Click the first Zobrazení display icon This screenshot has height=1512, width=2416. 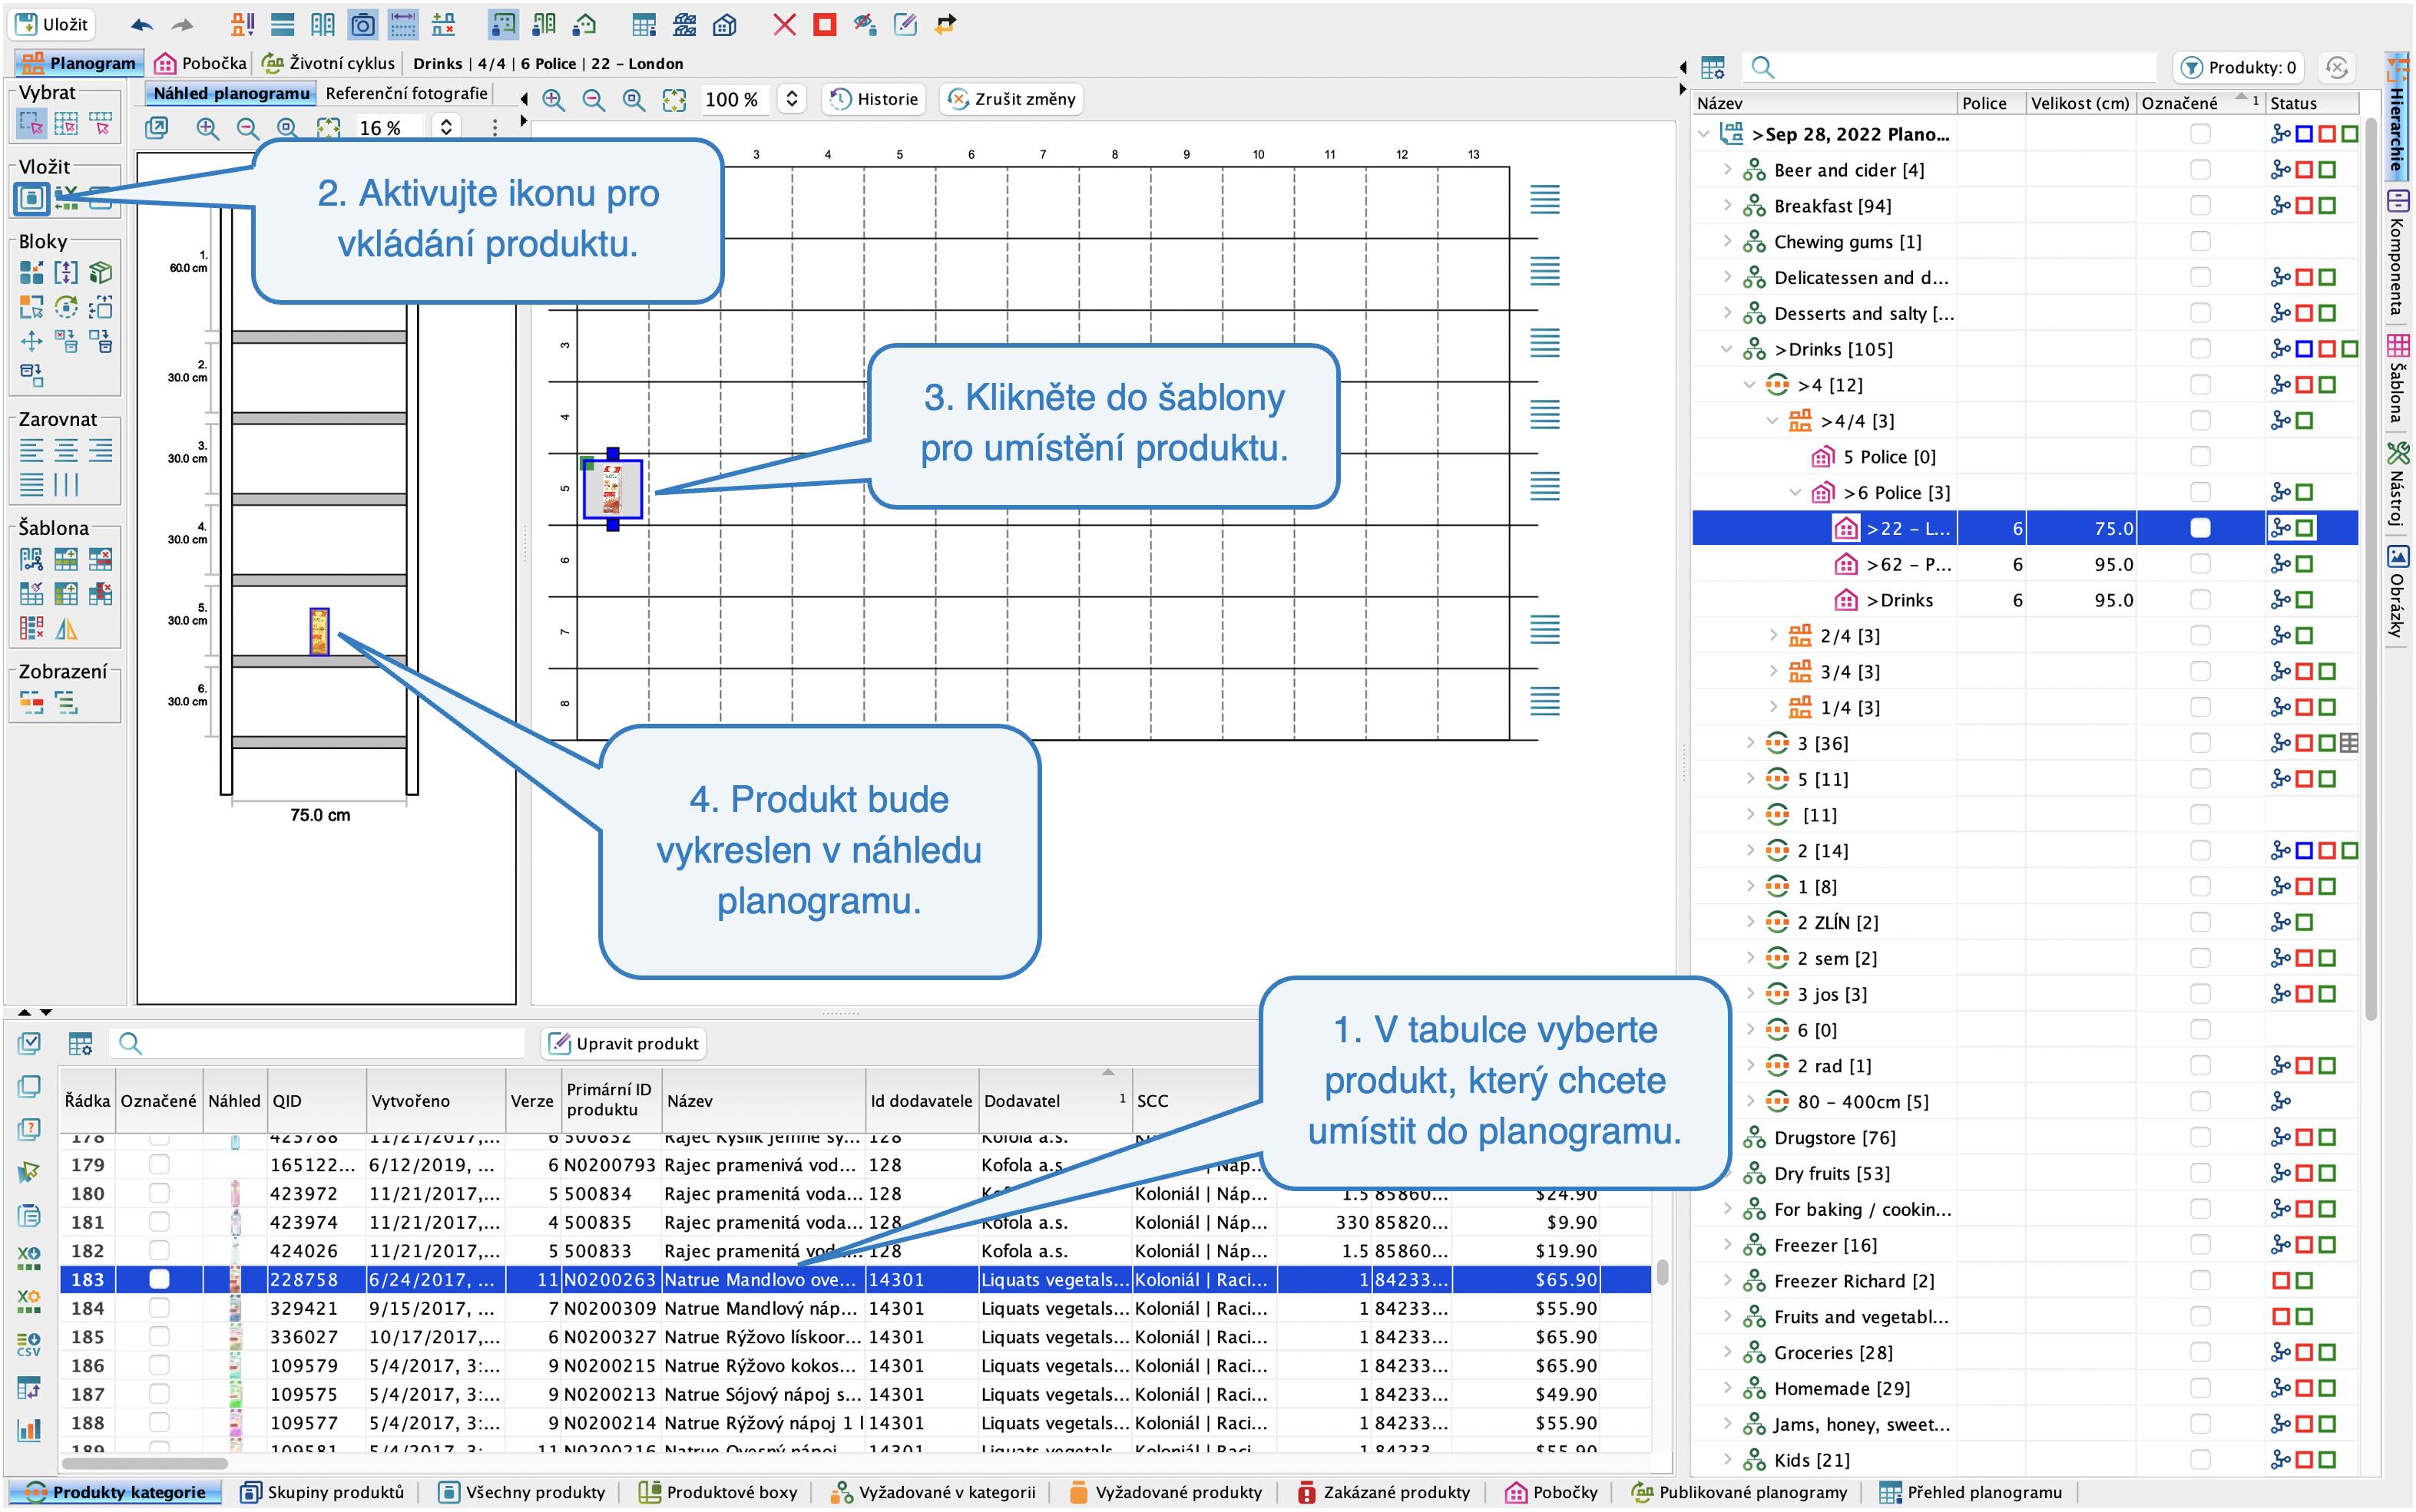click(x=31, y=703)
